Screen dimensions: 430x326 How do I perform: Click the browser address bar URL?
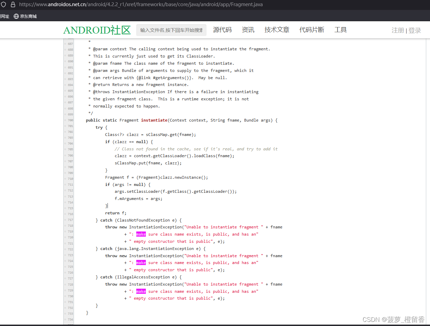point(141,5)
